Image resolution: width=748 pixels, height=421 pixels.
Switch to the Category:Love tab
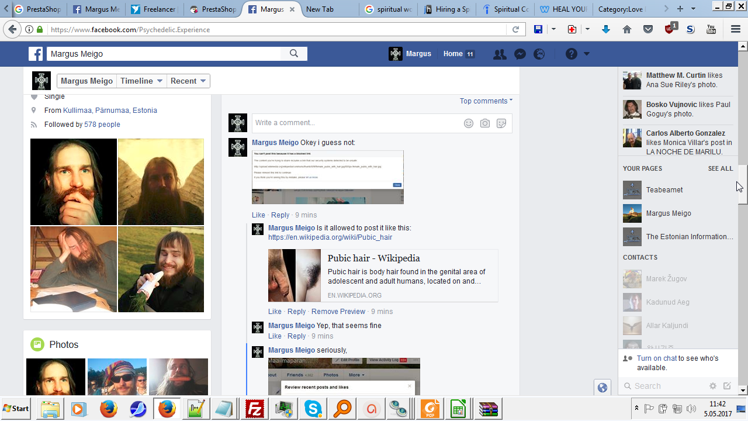622,9
